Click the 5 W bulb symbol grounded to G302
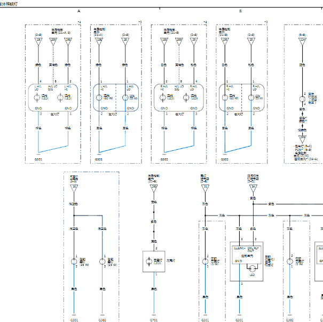323x322 pixels. tap(289, 262)
